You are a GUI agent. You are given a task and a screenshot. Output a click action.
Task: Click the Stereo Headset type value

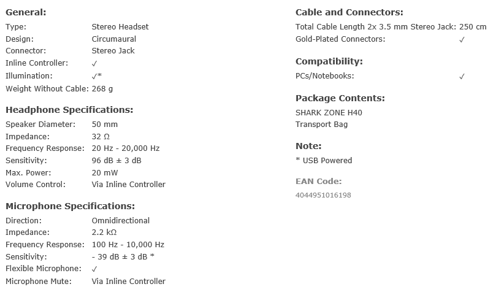point(120,27)
